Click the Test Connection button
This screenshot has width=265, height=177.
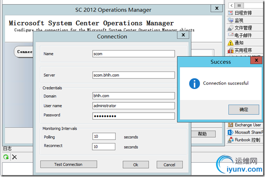pos(68,164)
